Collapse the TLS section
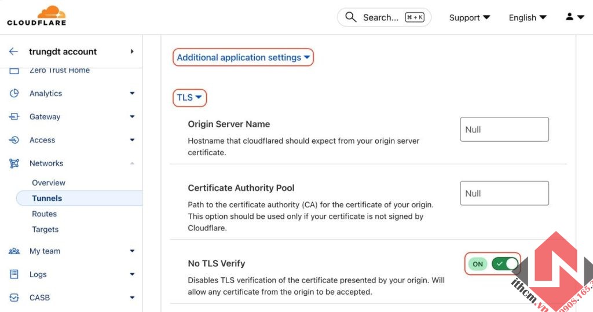 tap(189, 98)
